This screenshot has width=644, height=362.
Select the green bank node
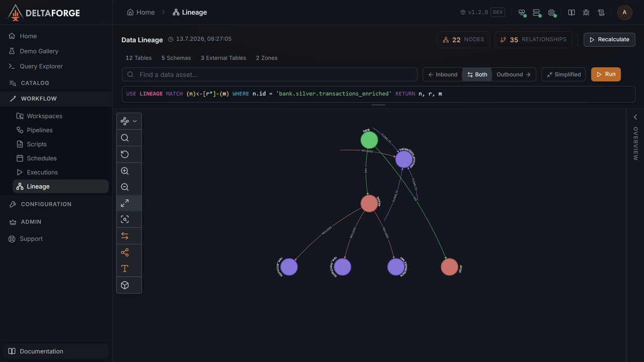369,140
